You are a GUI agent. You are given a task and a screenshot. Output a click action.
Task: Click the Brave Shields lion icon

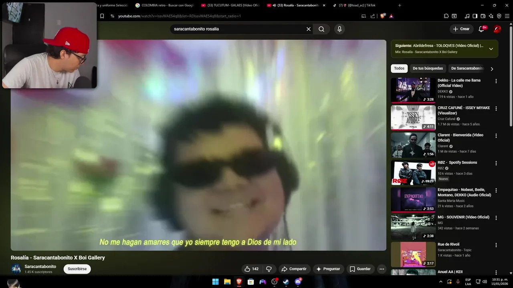[x=383, y=16]
